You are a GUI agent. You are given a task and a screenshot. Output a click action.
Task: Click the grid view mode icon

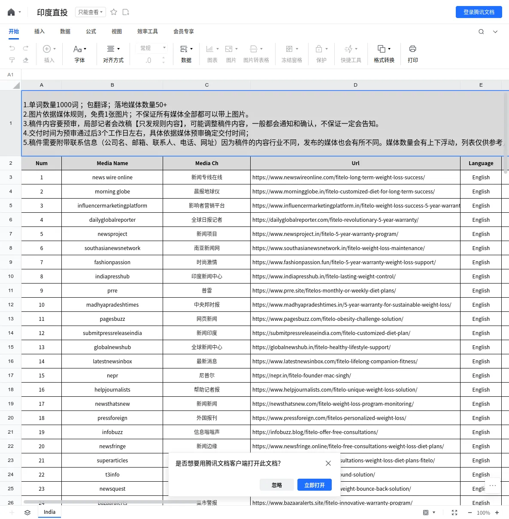(x=426, y=513)
